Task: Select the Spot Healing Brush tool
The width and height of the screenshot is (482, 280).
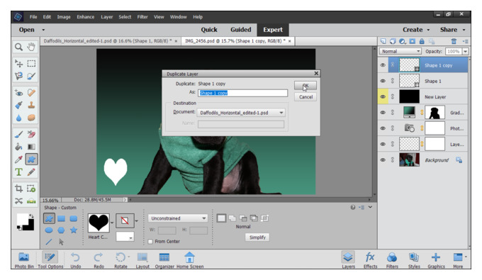Action: (x=31, y=93)
